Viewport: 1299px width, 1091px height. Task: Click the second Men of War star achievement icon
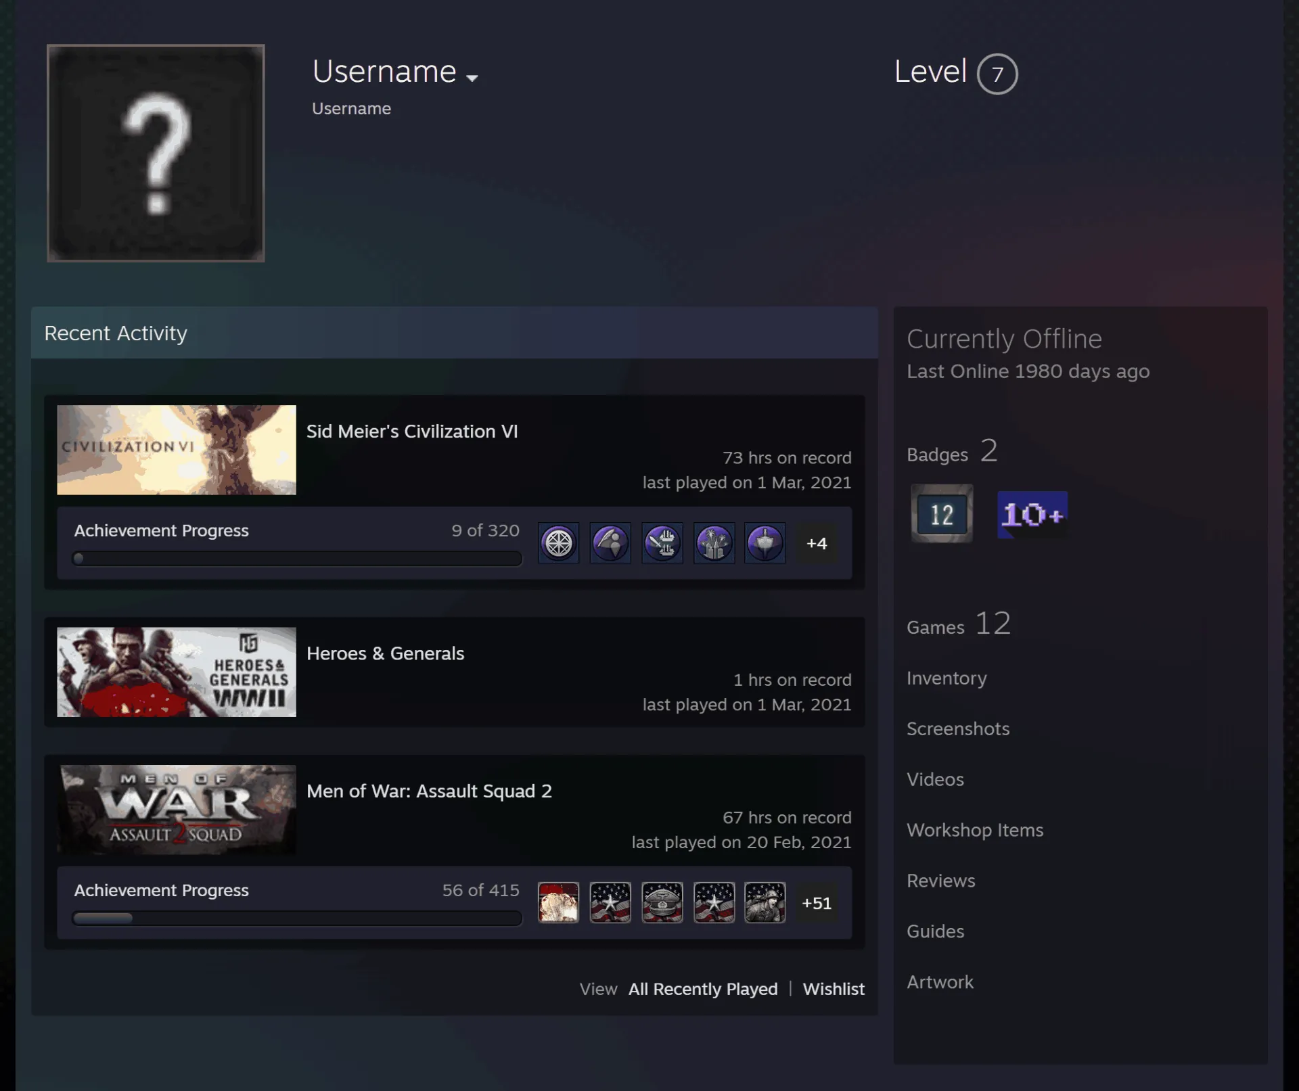click(x=610, y=902)
